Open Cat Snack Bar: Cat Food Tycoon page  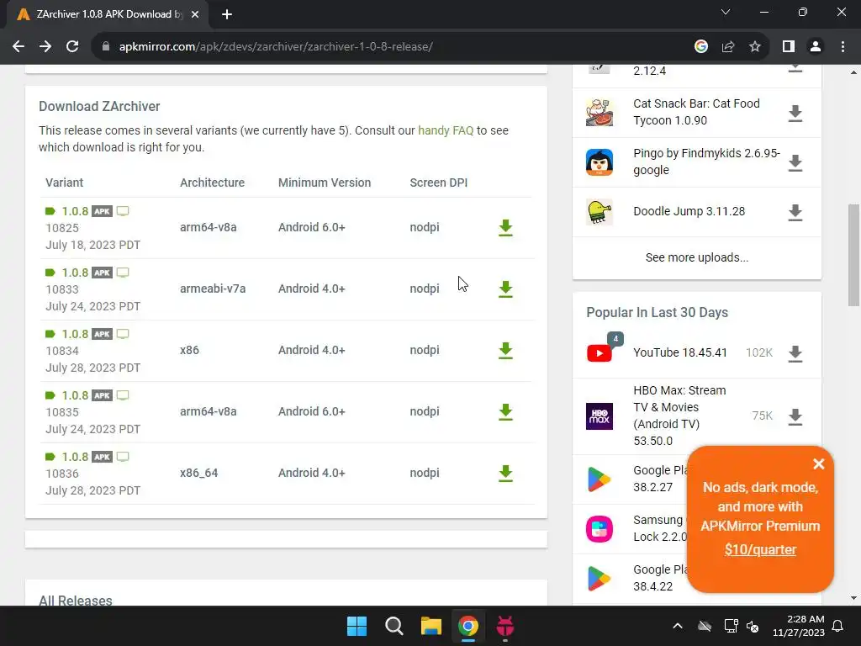(696, 112)
